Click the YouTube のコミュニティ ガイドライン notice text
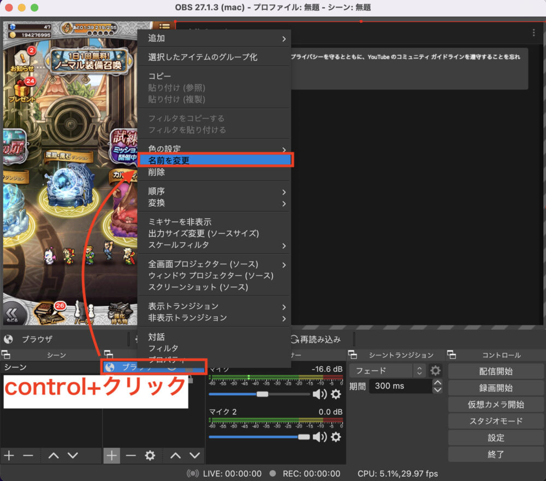The height and width of the screenshot is (481, 546). (405, 57)
